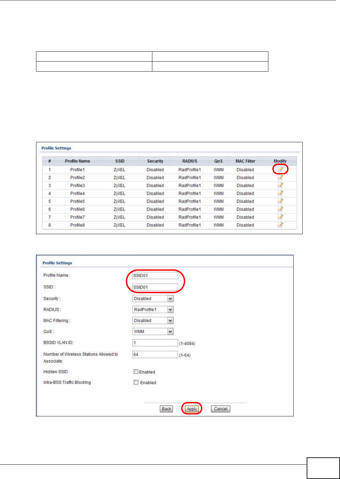This screenshot has height=479, width=340.
Task: Click ZyXEL SSID in Profile1 row
Action: click(x=119, y=170)
